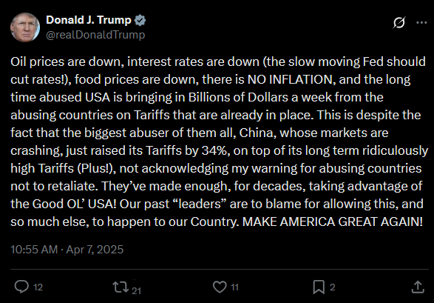Click the reply count of 12
This screenshot has width=434, height=303.
tap(38, 287)
